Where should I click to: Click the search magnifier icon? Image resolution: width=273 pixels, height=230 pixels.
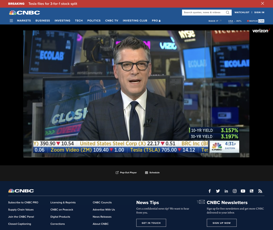[228, 12]
